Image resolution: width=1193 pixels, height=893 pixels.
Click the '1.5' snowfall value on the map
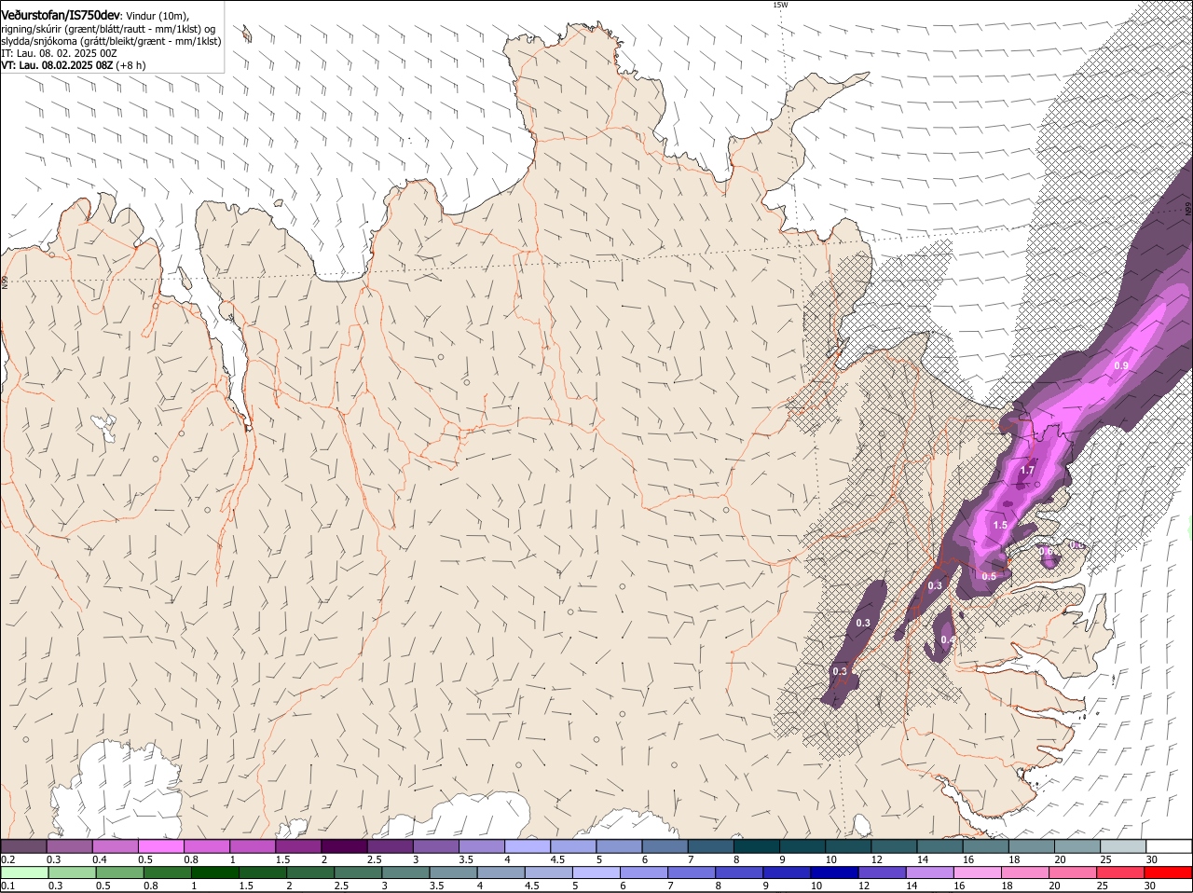(x=1000, y=525)
